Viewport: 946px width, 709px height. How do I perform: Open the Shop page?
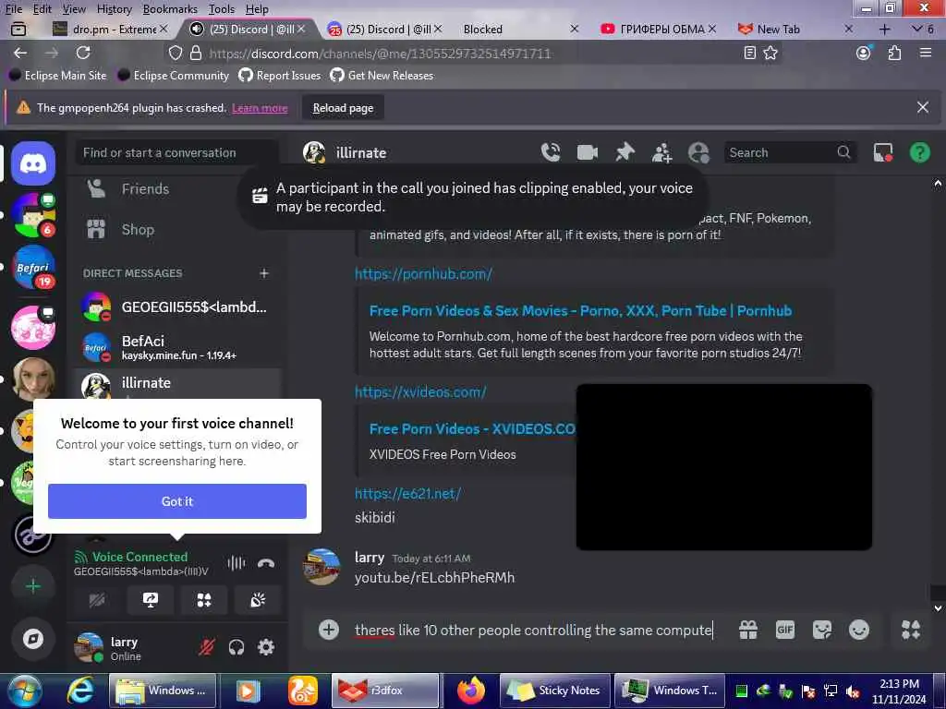pyautogui.click(x=177, y=229)
